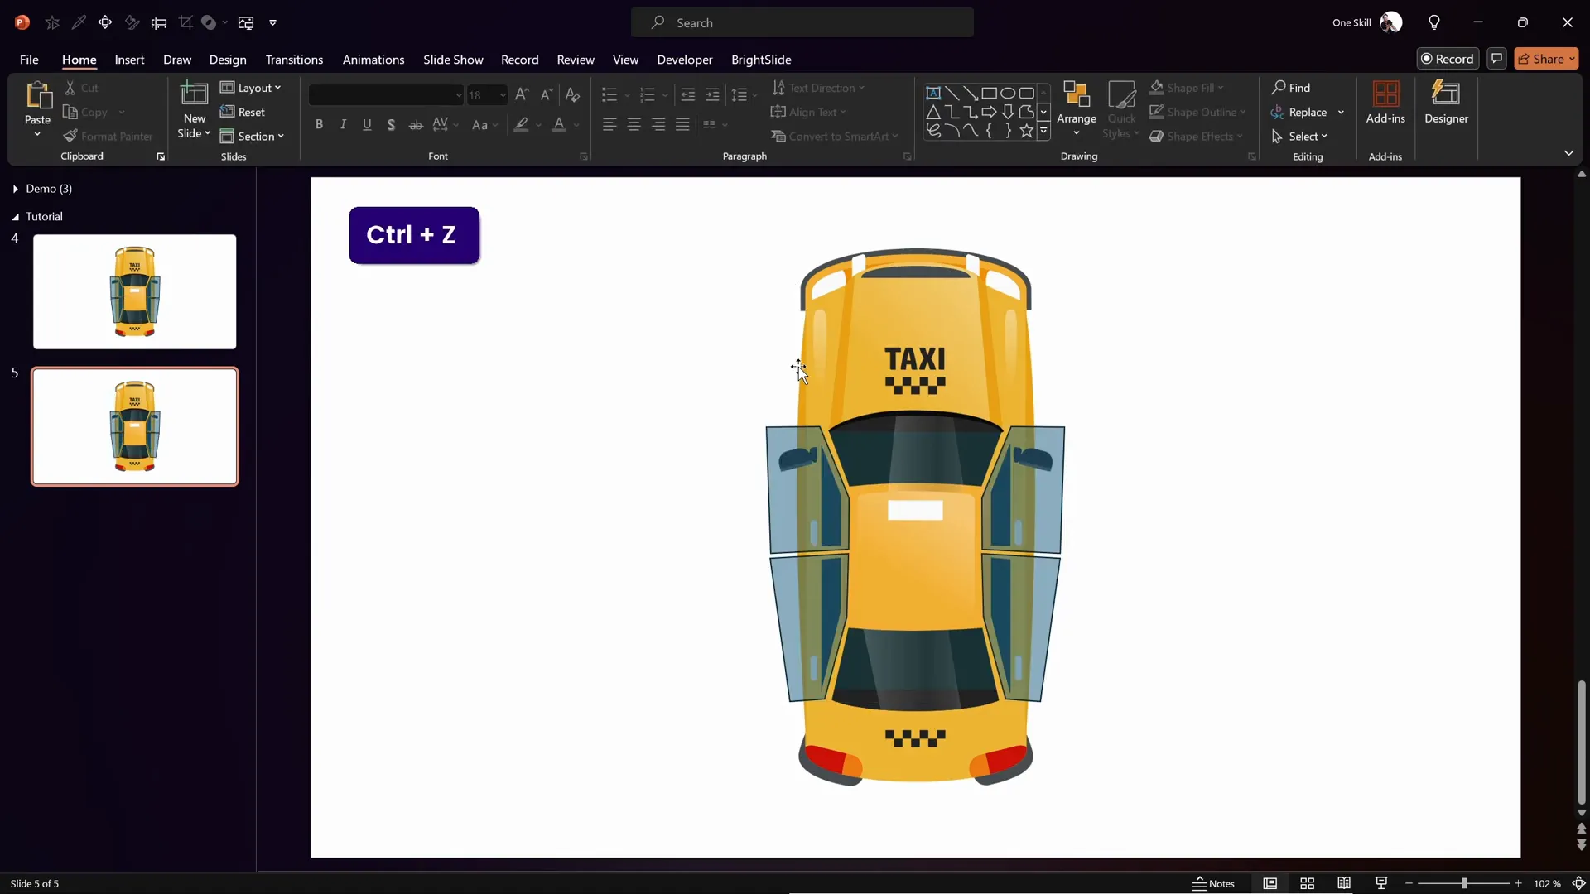Select slide 4 thumbnail
Screen dimensions: 1590x894
135,291
